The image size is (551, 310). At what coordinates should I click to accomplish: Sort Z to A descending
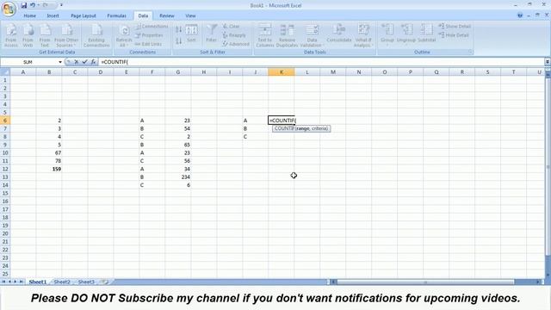coord(178,41)
